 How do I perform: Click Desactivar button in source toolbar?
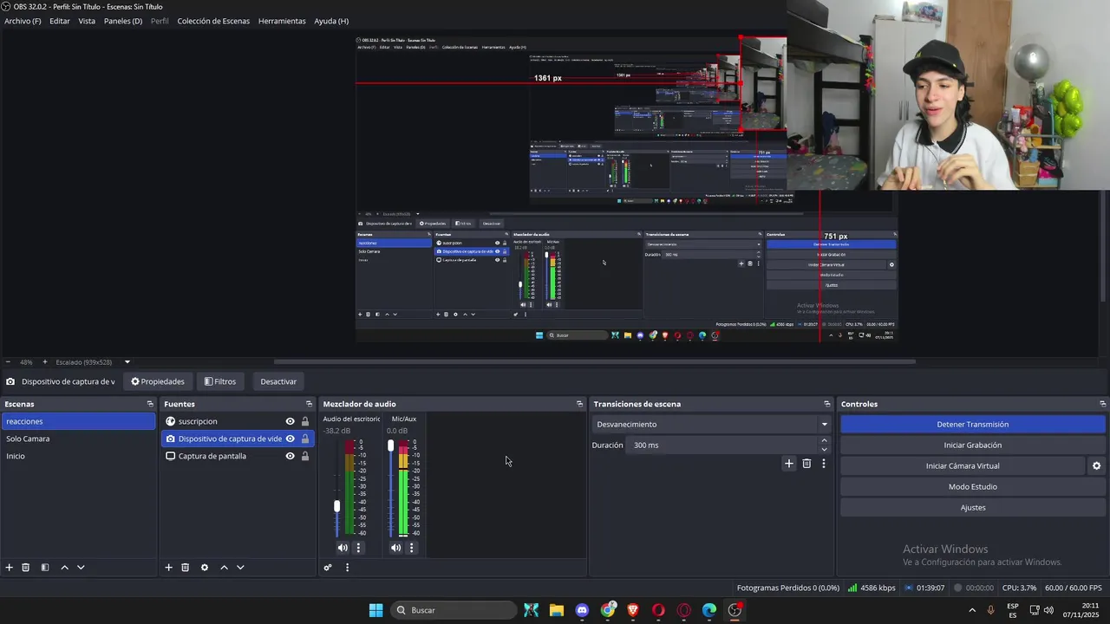pos(278,381)
